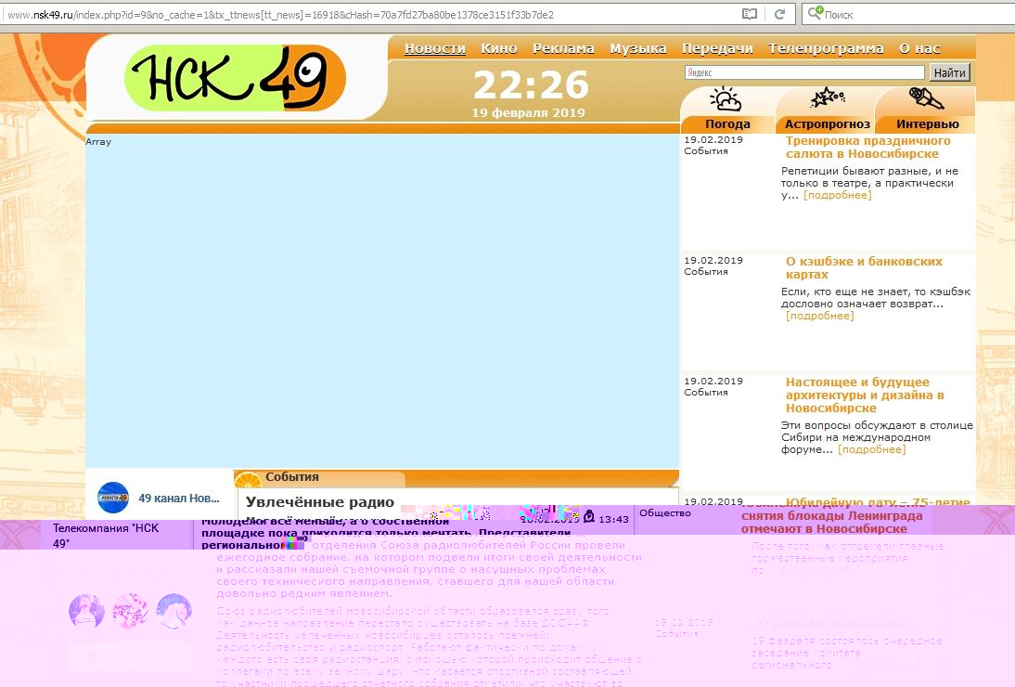Click the Астропрогноз stars icon
This screenshot has width=1015, height=687.
pos(825,98)
